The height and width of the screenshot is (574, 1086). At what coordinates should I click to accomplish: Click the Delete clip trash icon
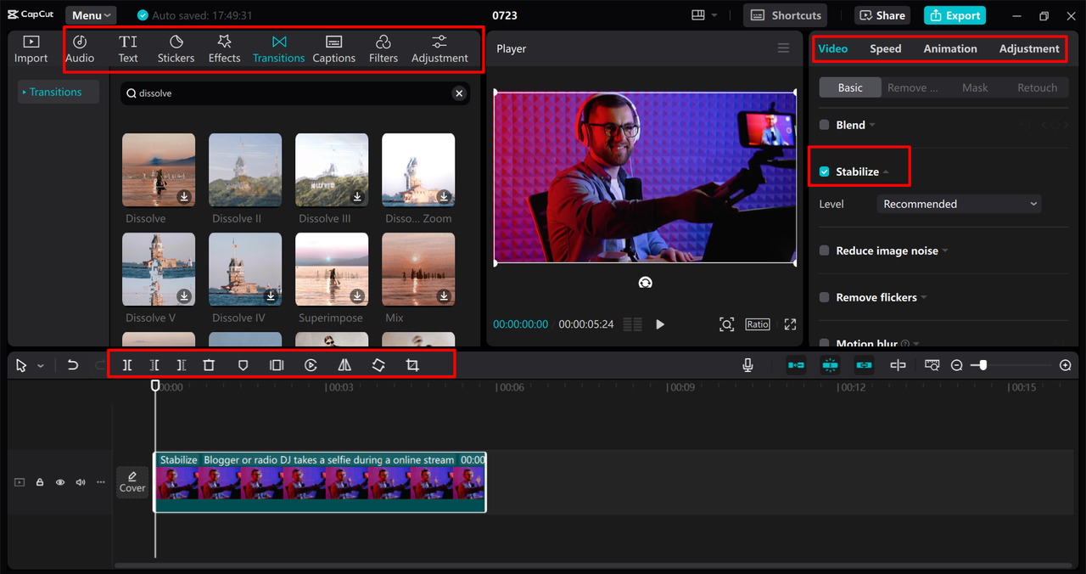209,365
